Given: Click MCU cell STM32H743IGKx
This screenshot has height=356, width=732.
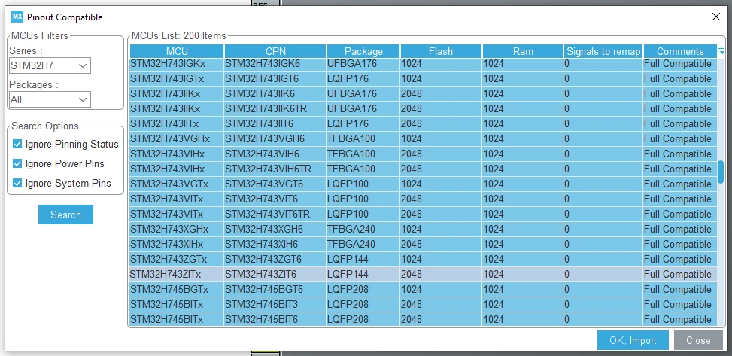Looking at the screenshot, I should pos(177,63).
